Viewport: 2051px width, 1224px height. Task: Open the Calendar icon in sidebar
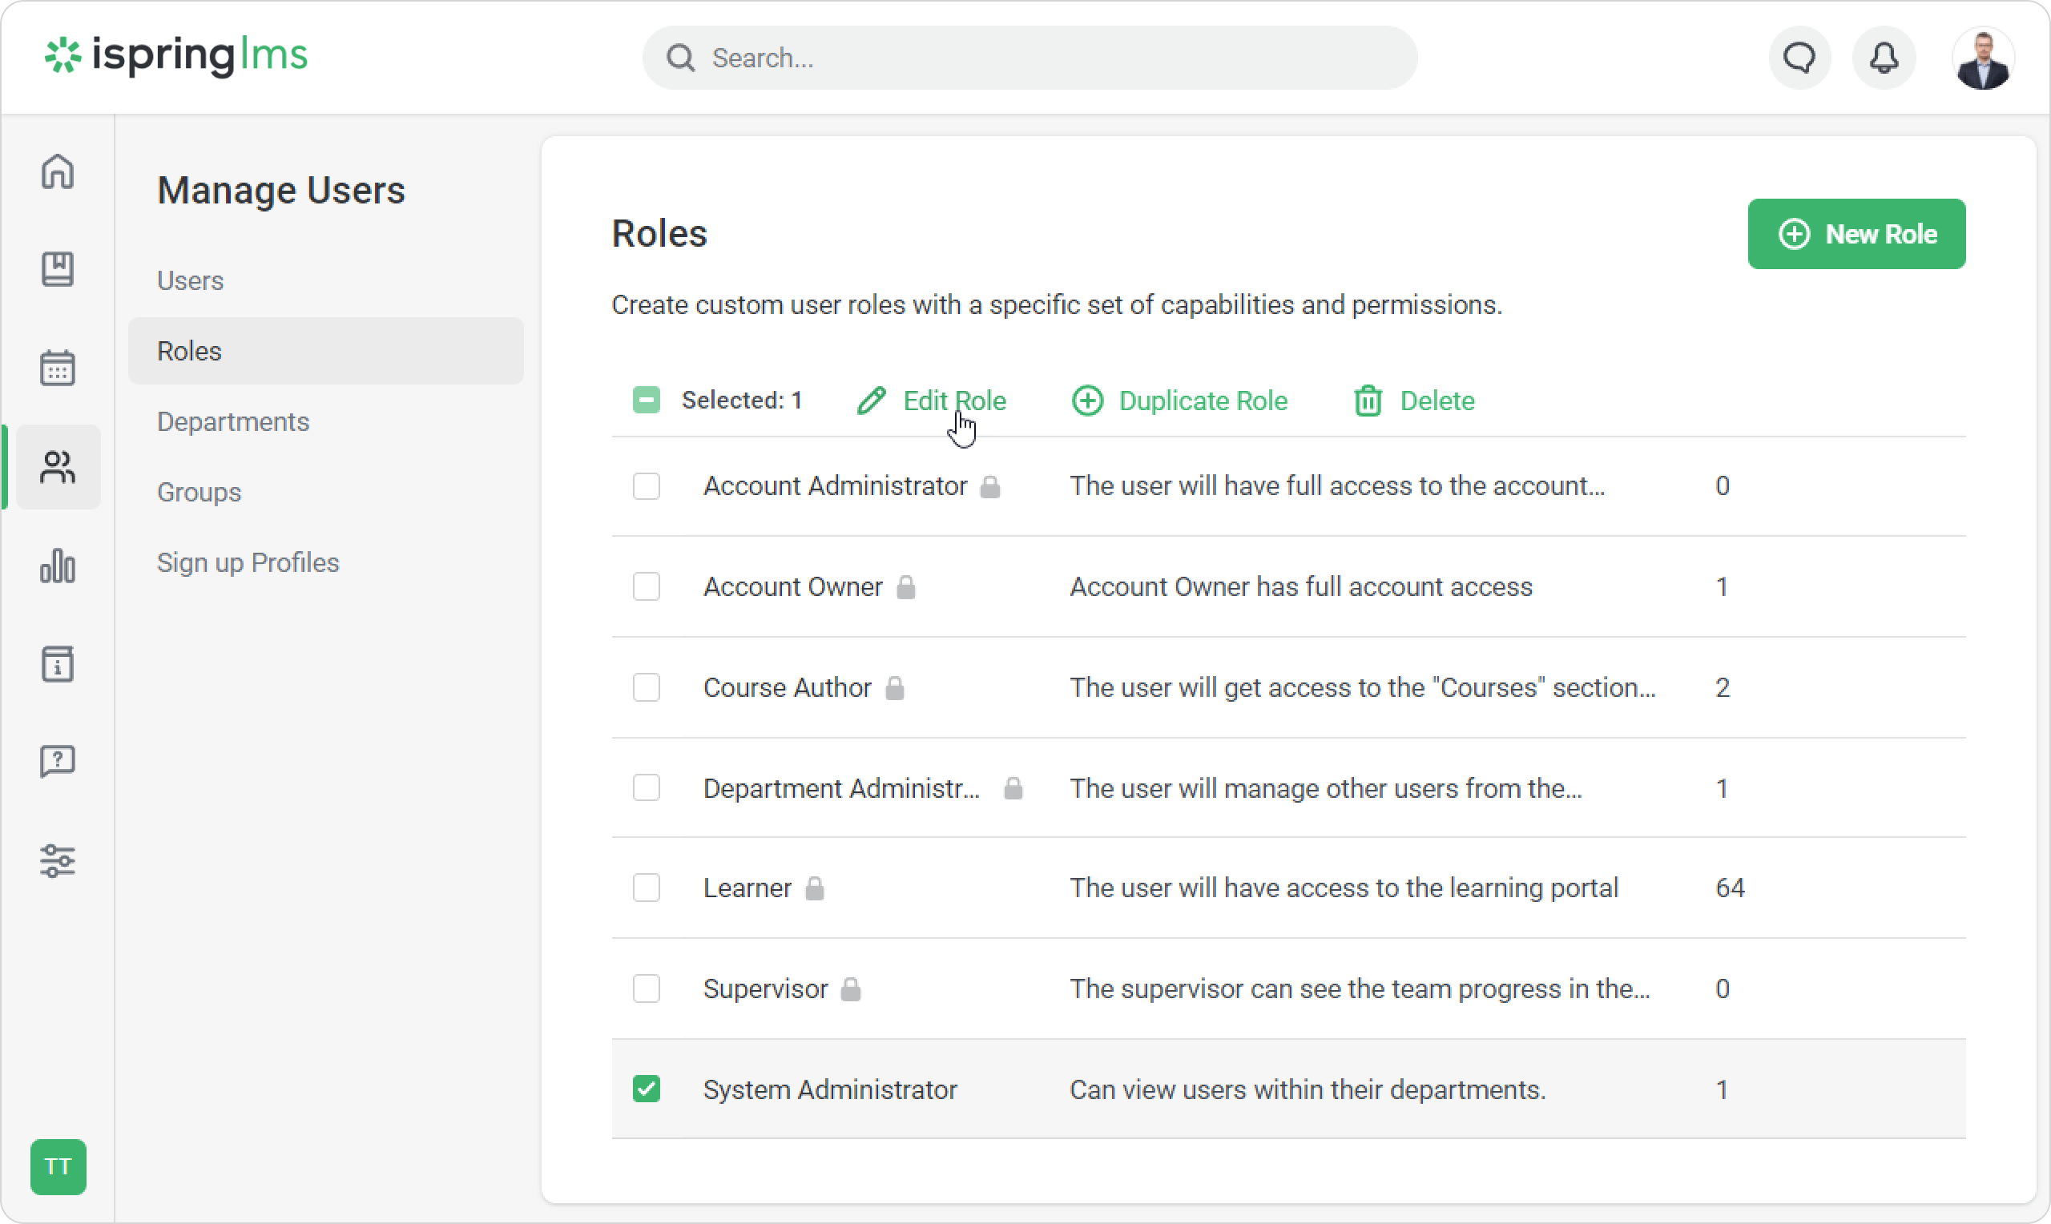click(58, 368)
